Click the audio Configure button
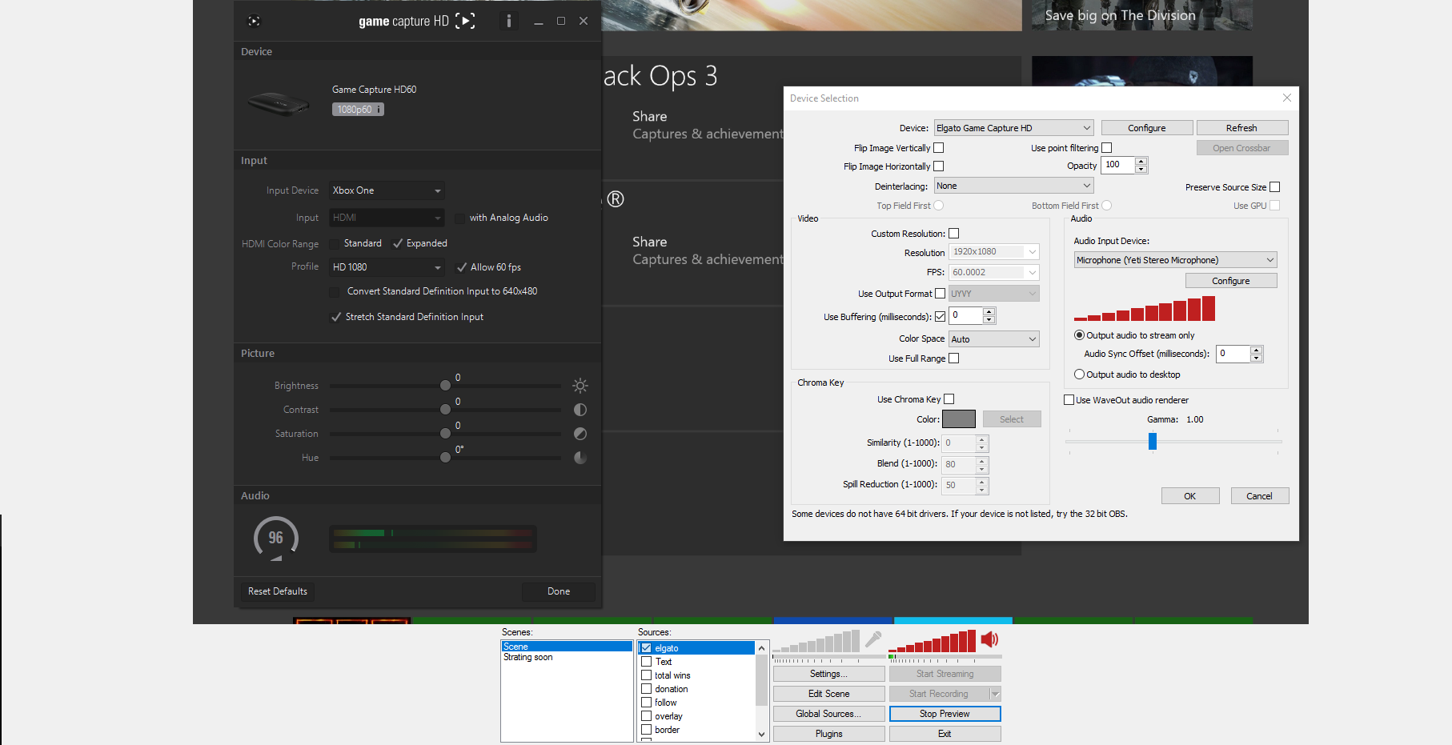 click(x=1231, y=281)
